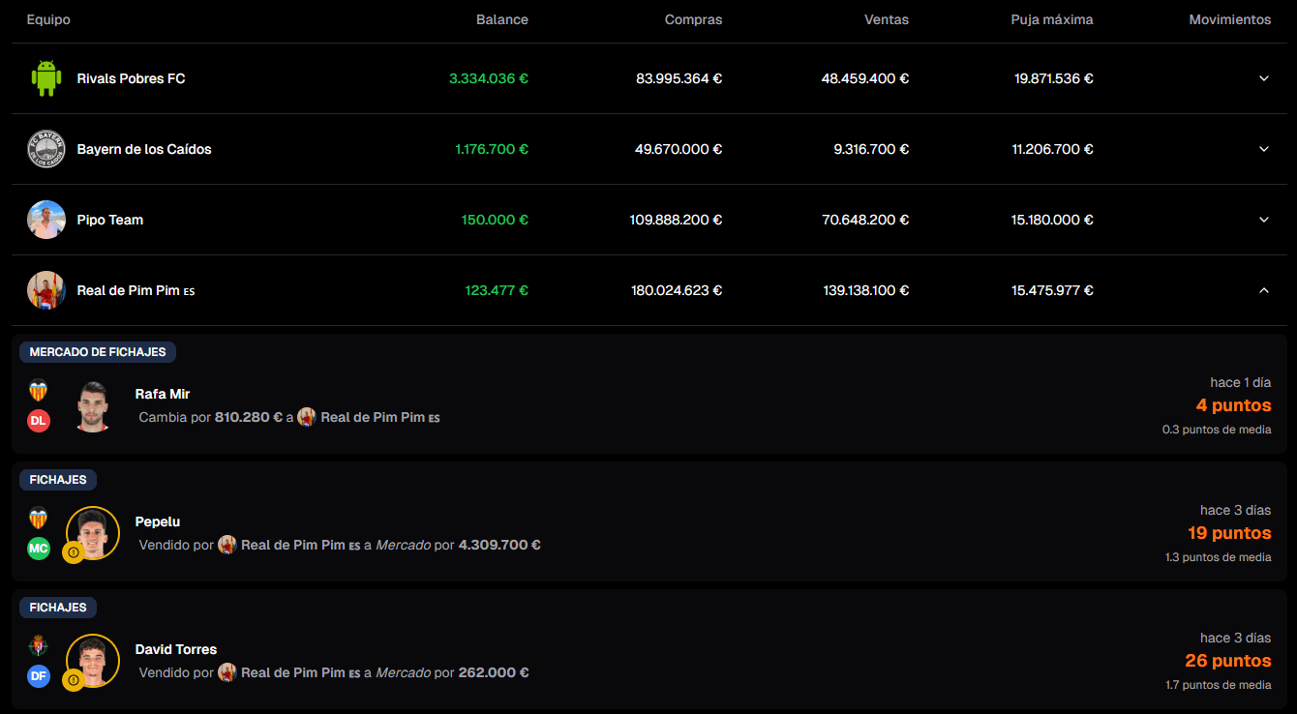Sort by the Balance column header
Viewport: 1297px width, 714px height.
(x=501, y=20)
